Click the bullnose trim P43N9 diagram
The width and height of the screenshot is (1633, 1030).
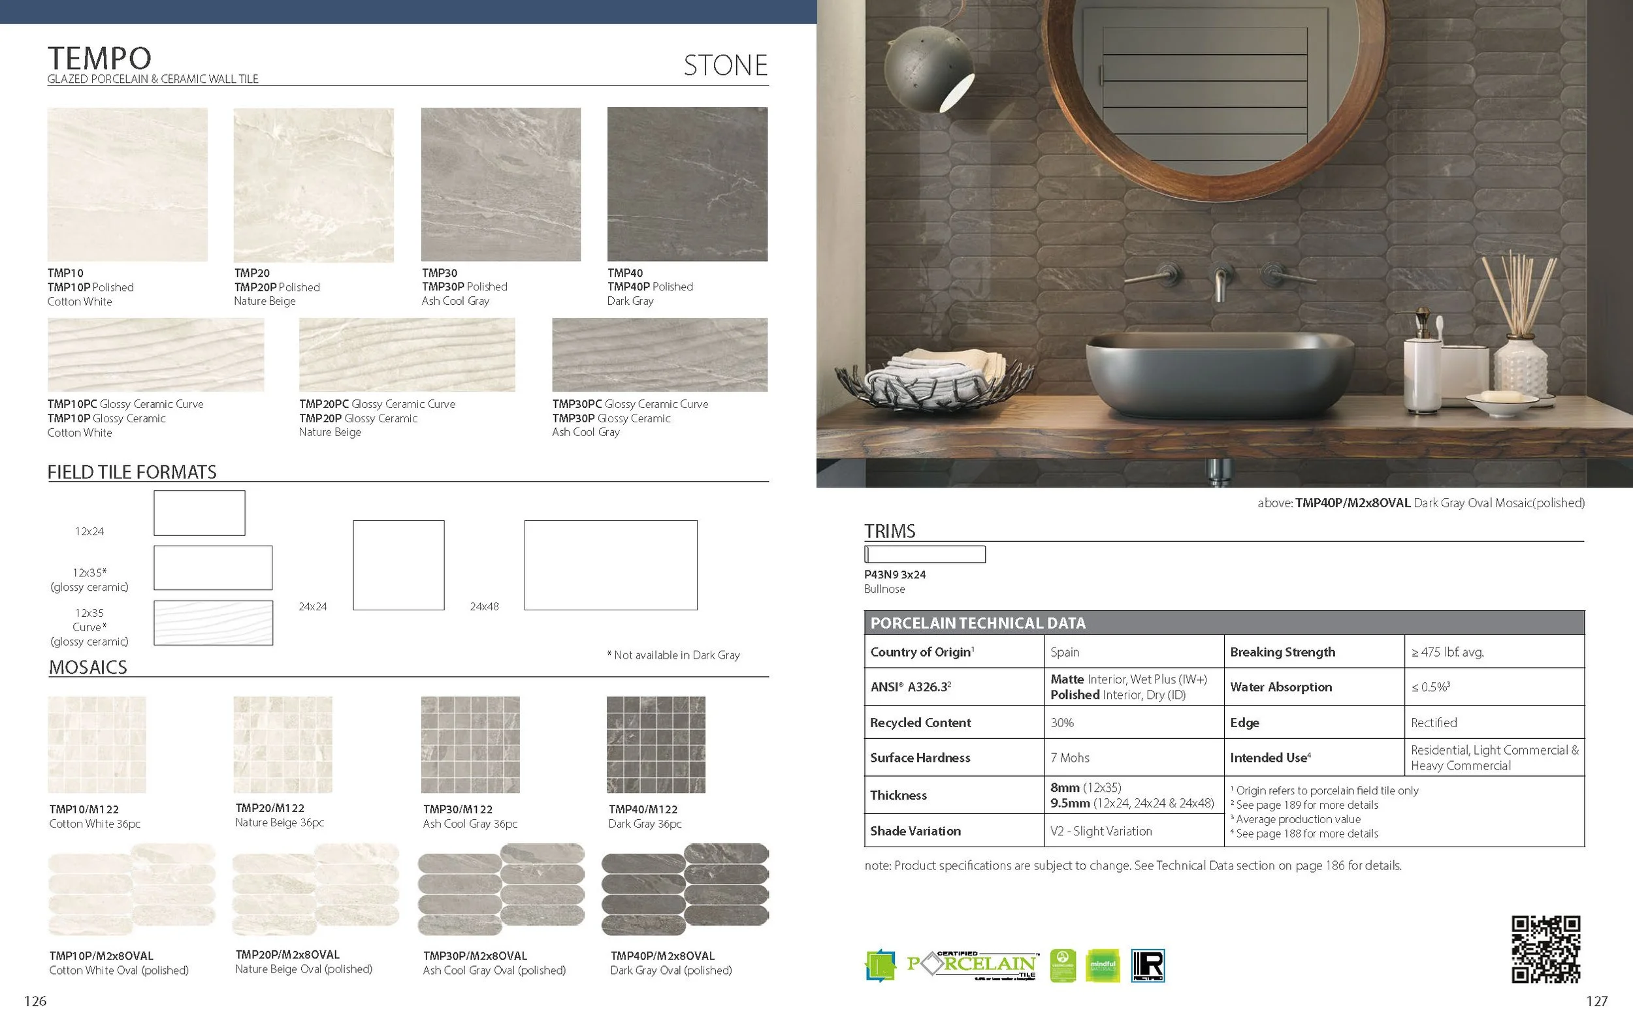(x=924, y=554)
